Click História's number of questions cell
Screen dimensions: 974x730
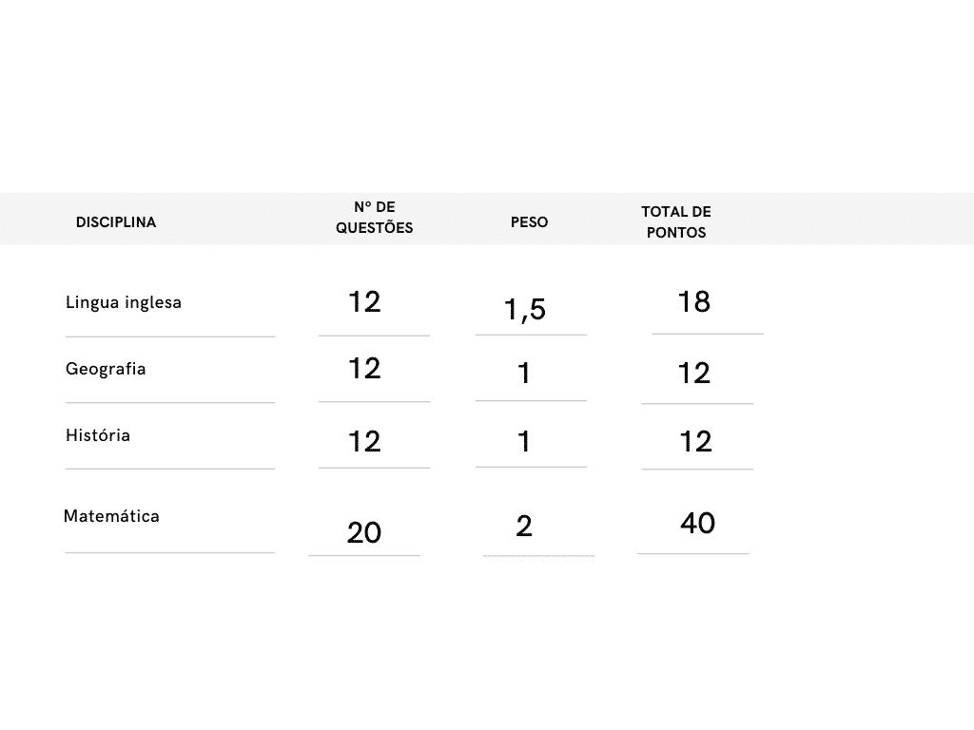[364, 441]
